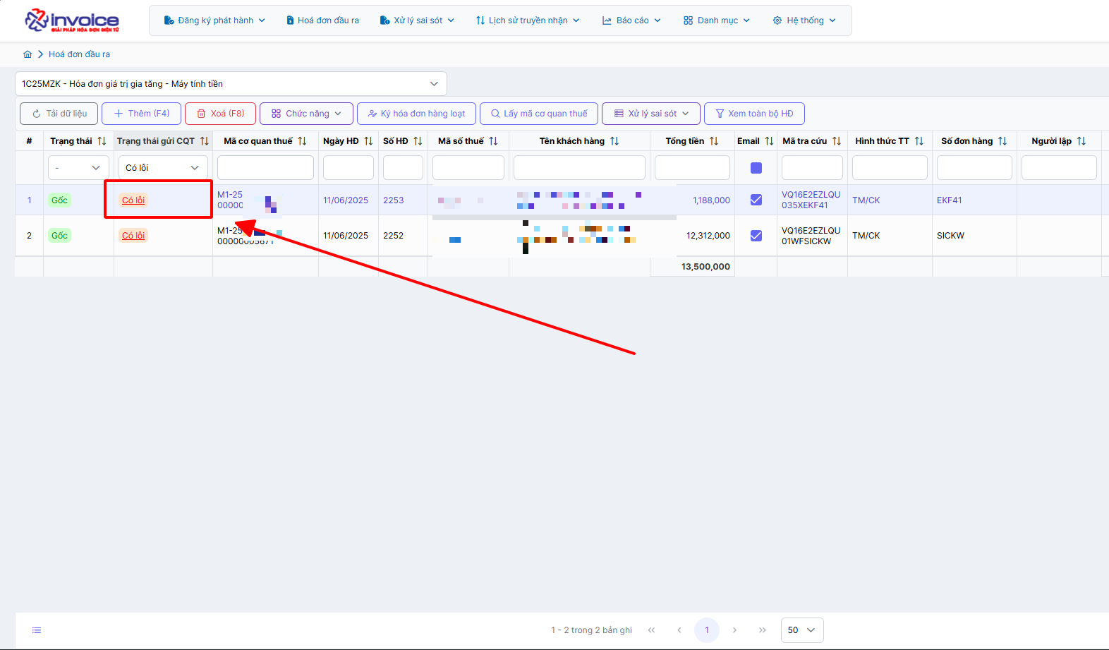Expand the 1C25MZK invoice template dropdown
Viewport: 1109px width, 650px height.
[x=231, y=84]
